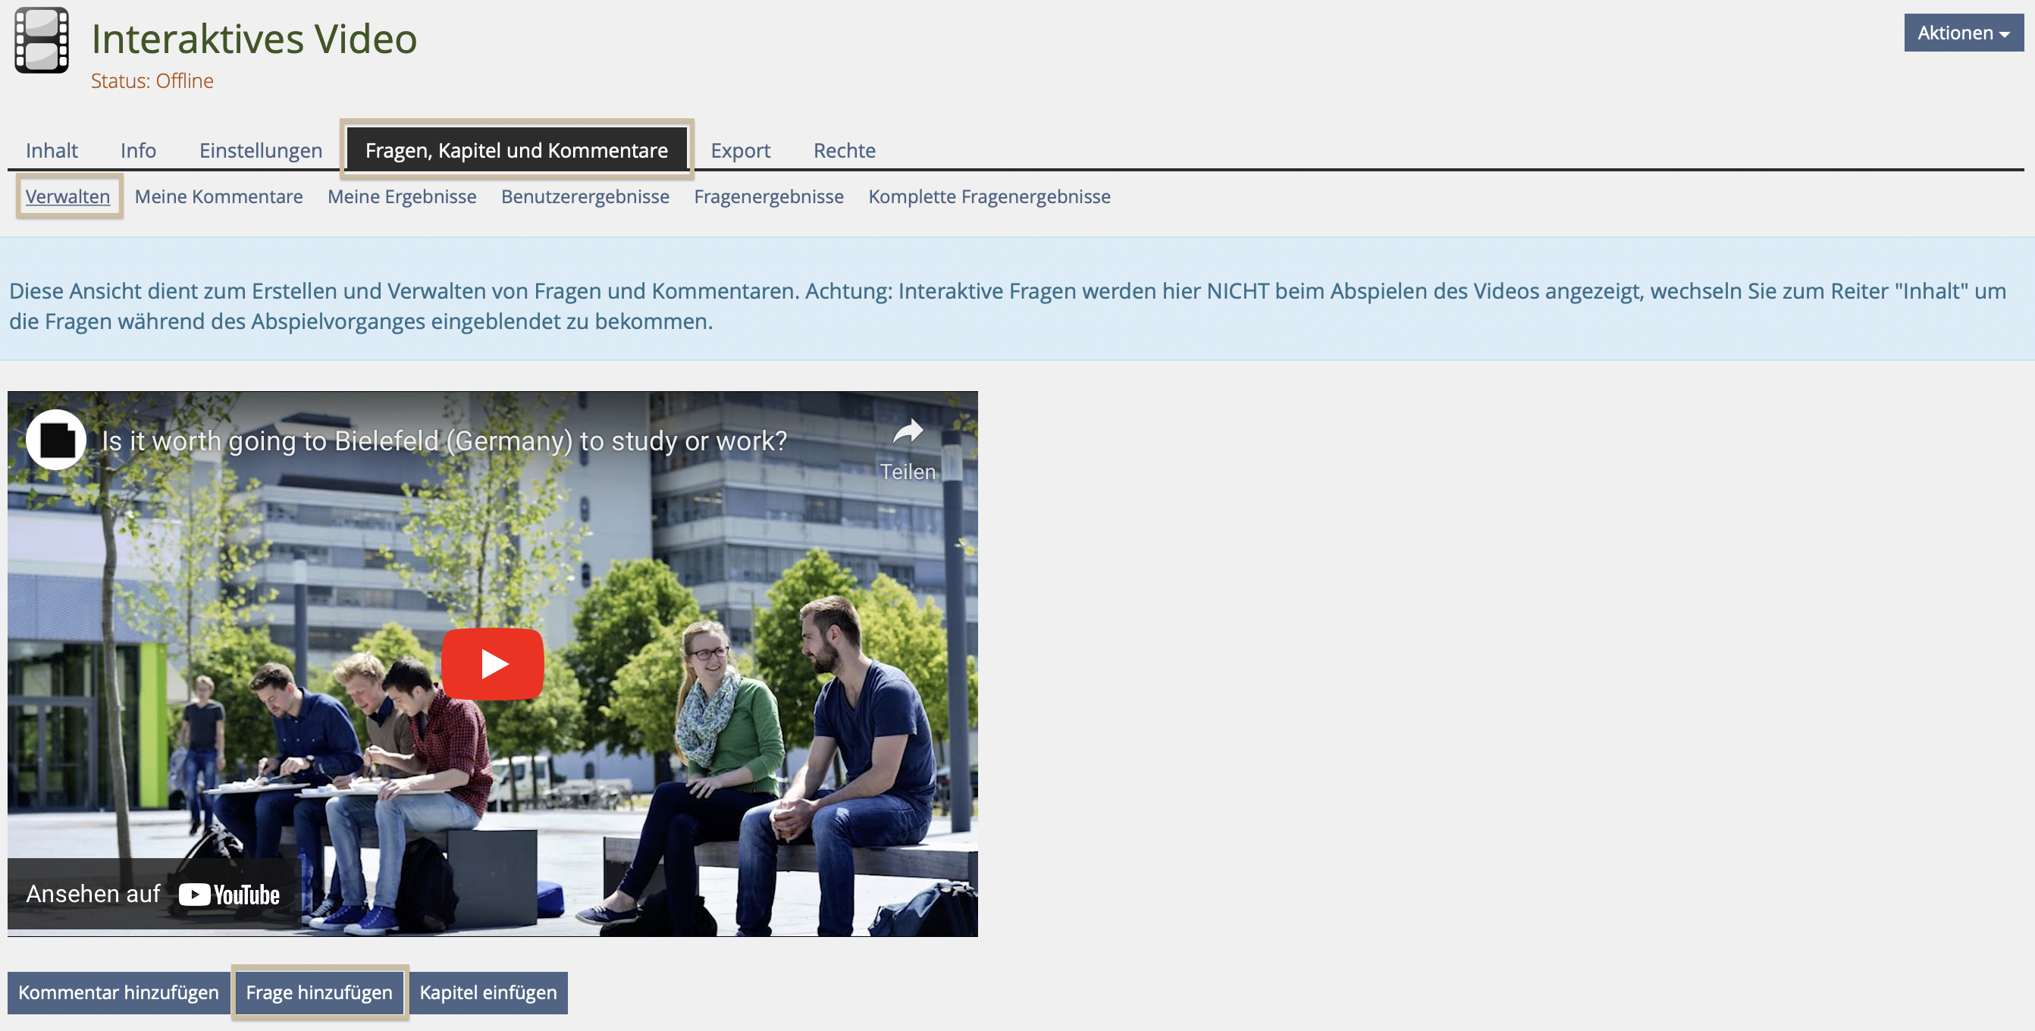Click the Teilen share arrow icon
The image size is (2035, 1031).
pyautogui.click(x=908, y=431)
